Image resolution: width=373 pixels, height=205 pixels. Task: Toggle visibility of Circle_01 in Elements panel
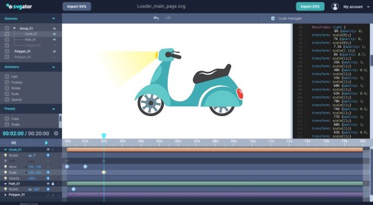pyautogui.click(x=54, y=34)
